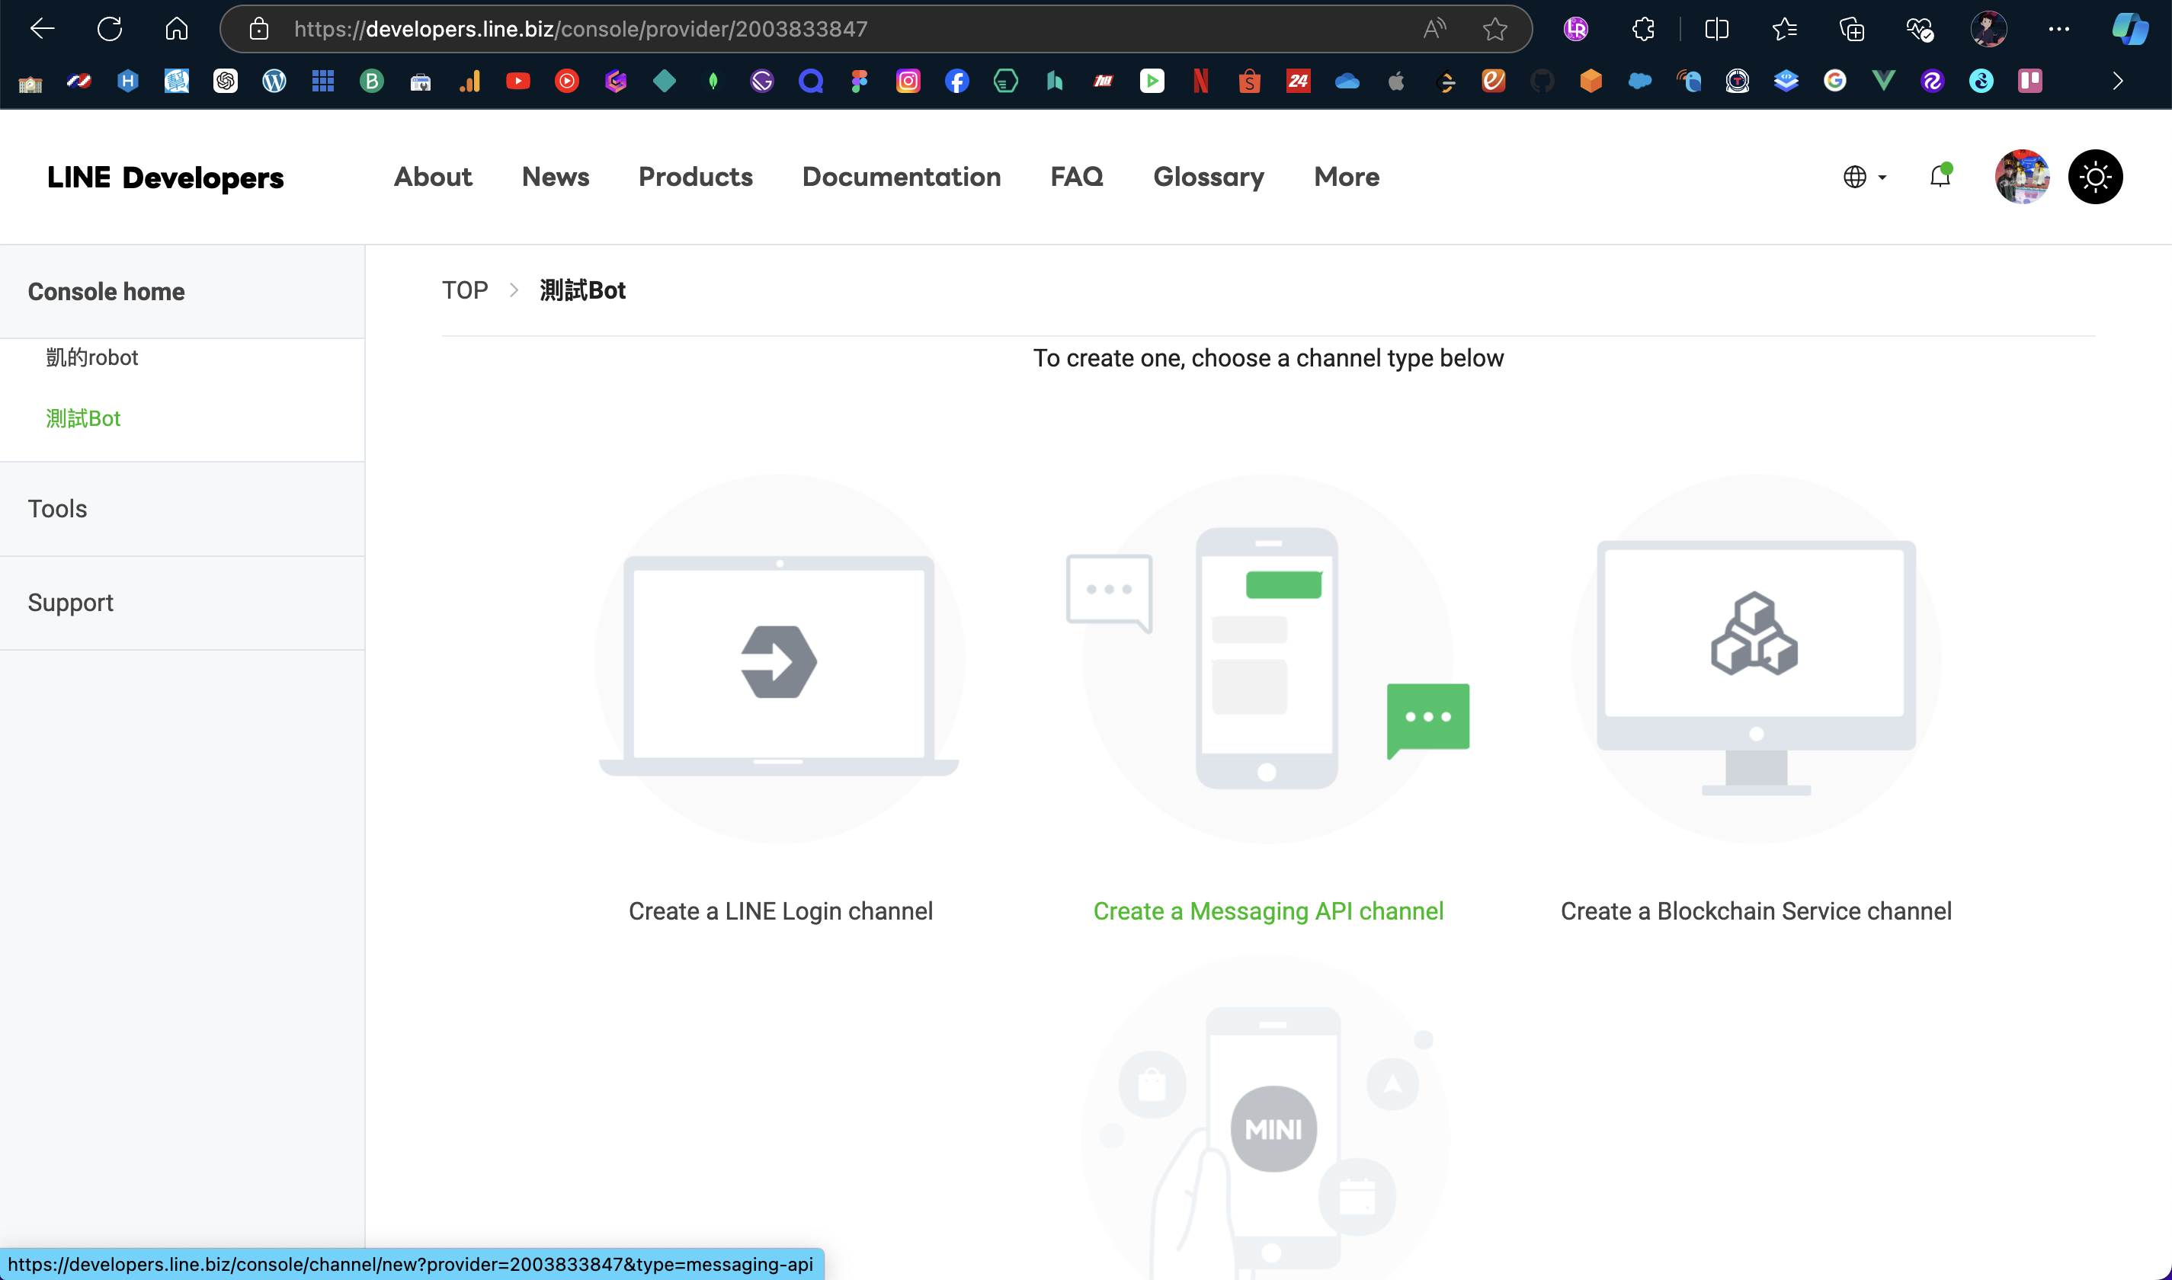Open the ChatGPT bookmark
Image resolution: width=2172 pixels, height=1280 pixels.
(225, 81)
